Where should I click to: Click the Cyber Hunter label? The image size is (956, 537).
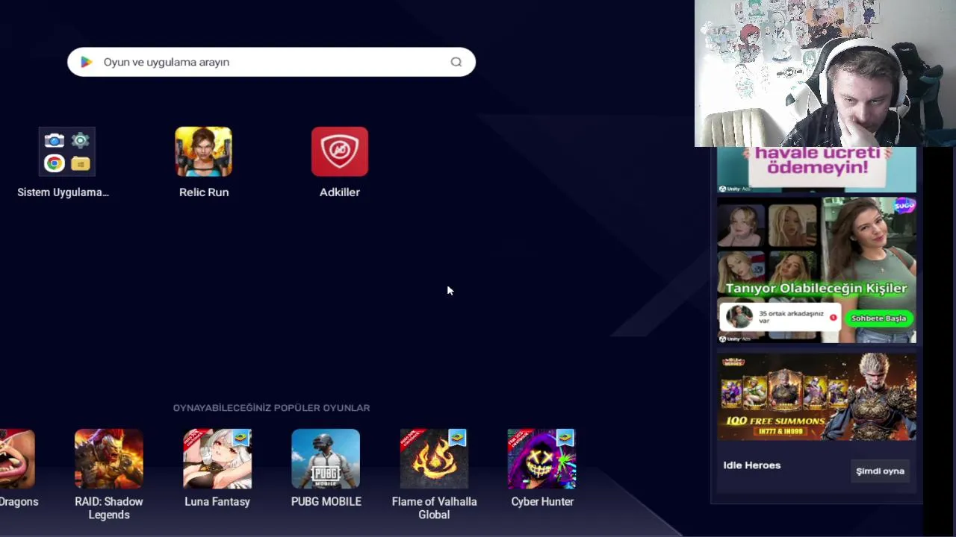click(542, 502)
